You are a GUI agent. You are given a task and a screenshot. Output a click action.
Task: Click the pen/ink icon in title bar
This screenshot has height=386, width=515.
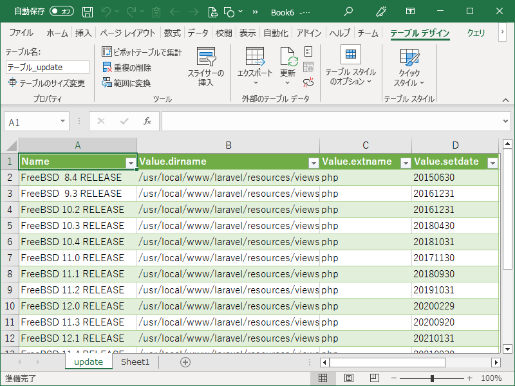[381, 12]
